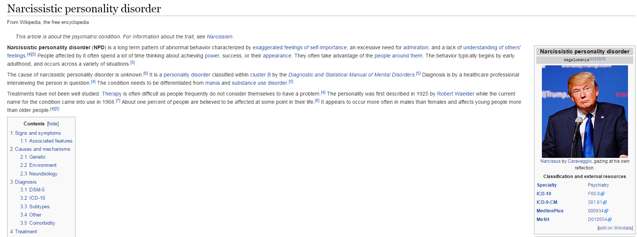Follow the 'people around them' link
The image size is (637, 237).
tap(398, 56)
